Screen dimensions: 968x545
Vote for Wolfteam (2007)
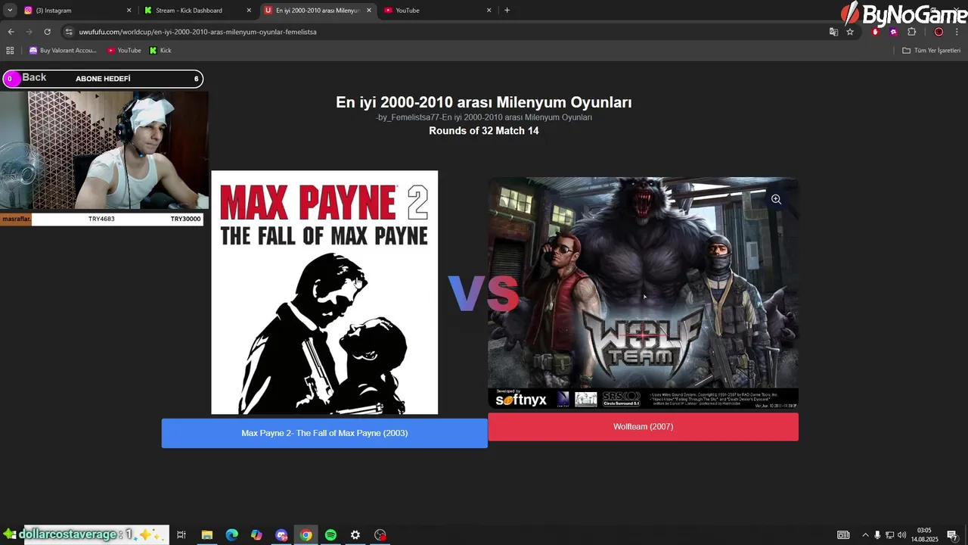pos(643,427)
